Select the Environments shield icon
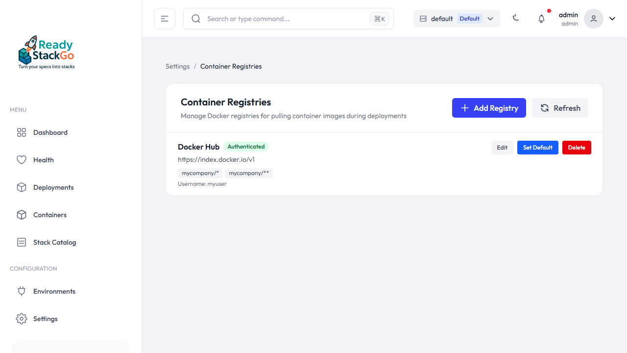This screenshot has width=627, height=353. (x=22, y=291)
